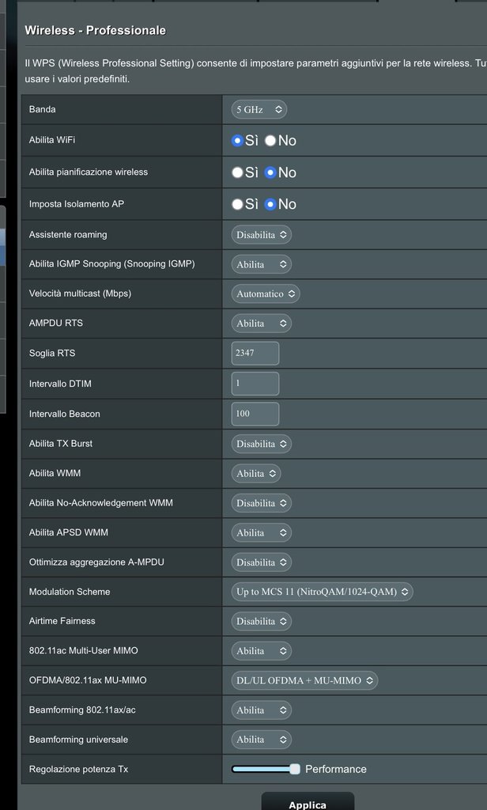
Task: Open the Assistente roaming dropdown
Action: [x=261, y=235]
